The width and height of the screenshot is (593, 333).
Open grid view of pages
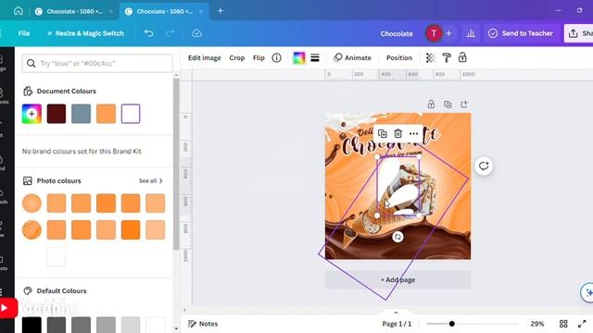[563, 324]
